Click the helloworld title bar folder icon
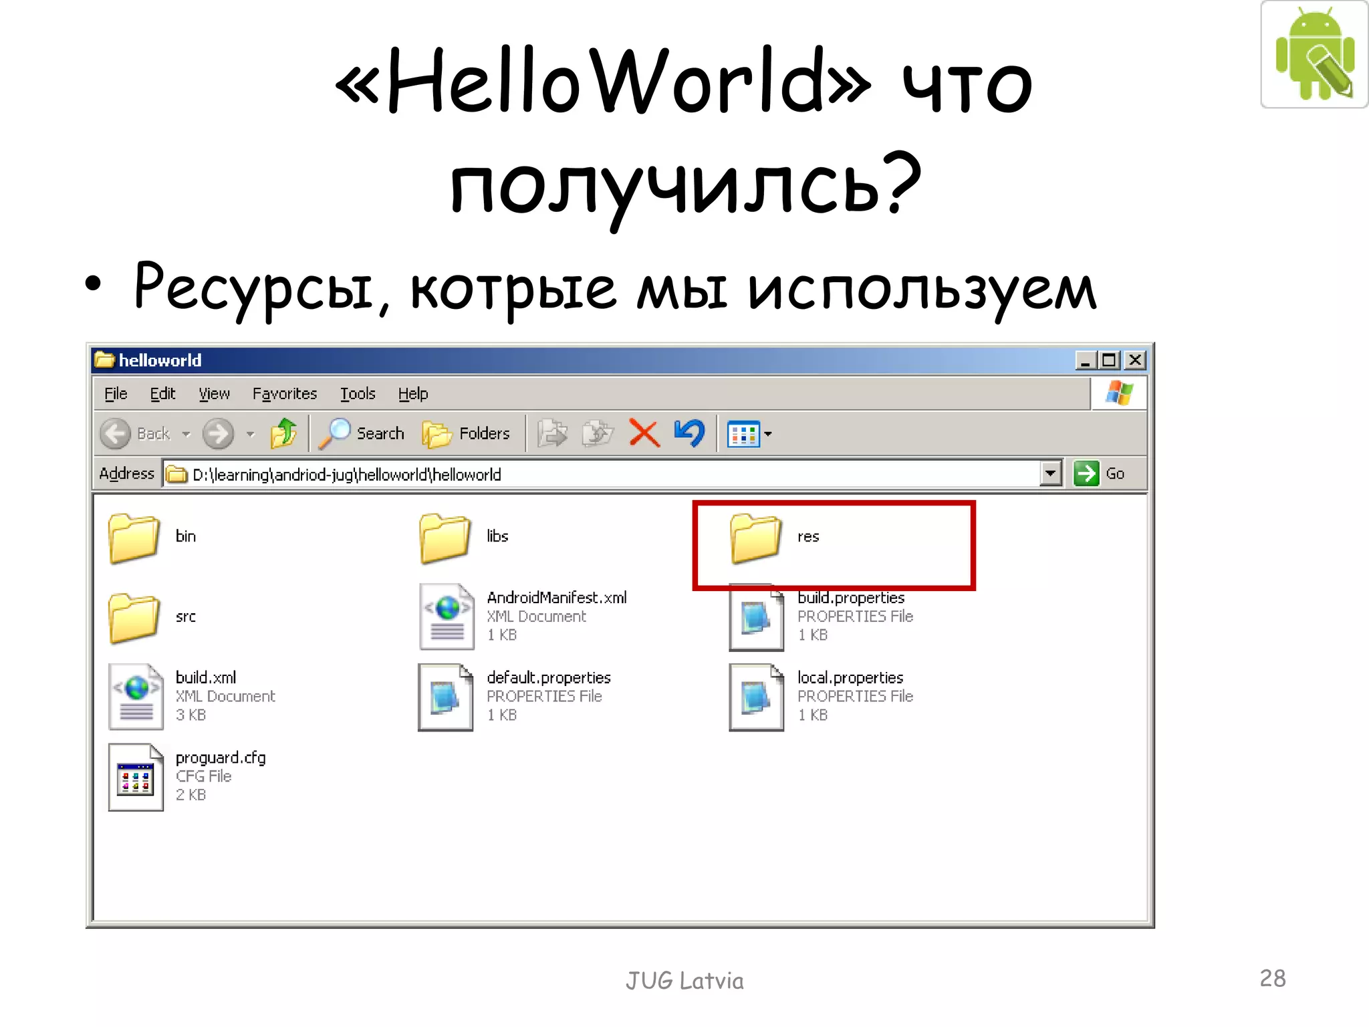 click(x=104, y=360)
